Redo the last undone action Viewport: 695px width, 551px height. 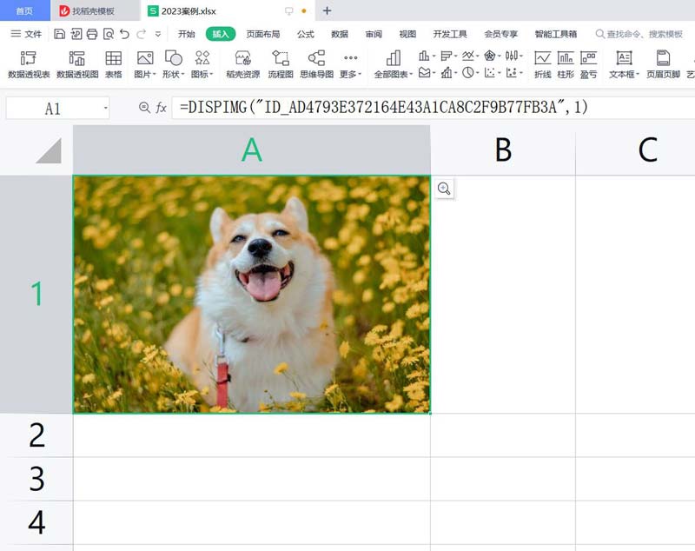point(142,34)
